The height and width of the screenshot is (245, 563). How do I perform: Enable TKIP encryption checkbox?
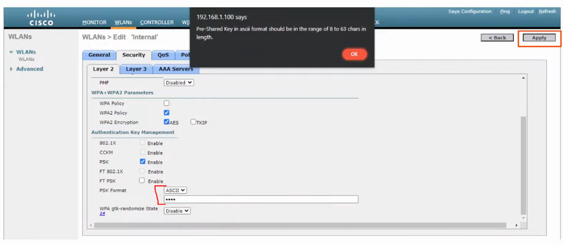[x=193, y=122]
